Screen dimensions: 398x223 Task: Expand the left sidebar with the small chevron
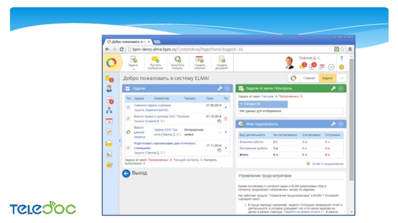point(119,141)
